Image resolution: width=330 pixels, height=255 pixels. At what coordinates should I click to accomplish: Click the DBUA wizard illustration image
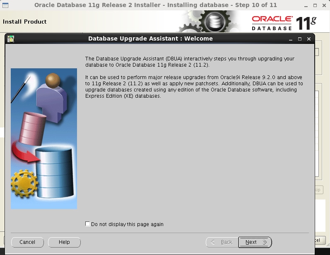[x=44, y=139]
